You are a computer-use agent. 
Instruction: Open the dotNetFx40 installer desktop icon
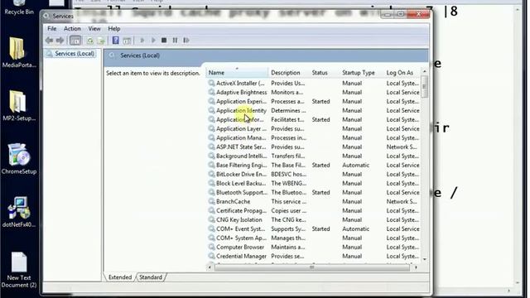(x=19, y=212)
